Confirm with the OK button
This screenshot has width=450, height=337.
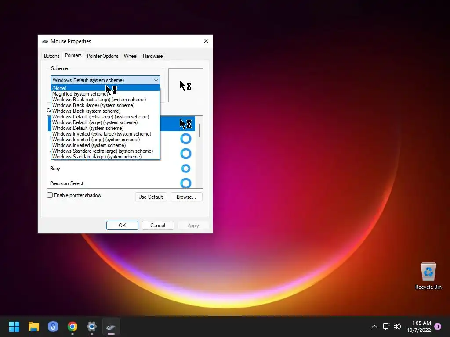pyautogui.click(x=122, y=225)
